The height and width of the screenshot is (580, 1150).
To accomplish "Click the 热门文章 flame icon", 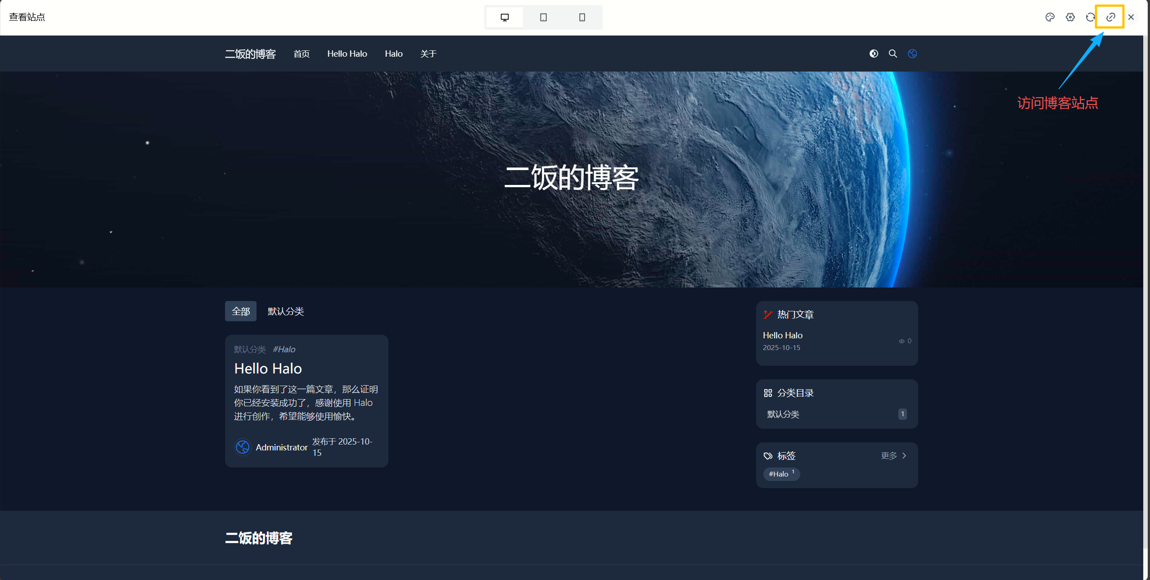I will coord(767,314).
